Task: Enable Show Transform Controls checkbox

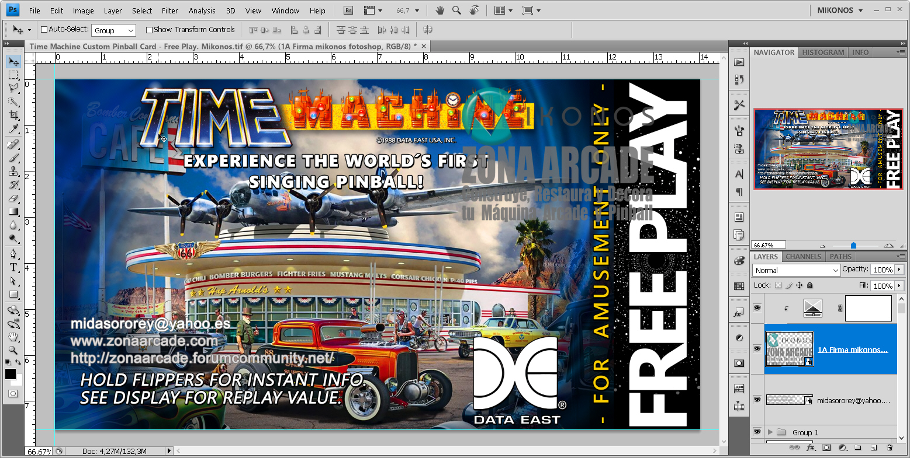Action: point(149,29)
